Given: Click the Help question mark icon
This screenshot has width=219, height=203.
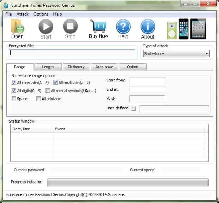Looking at the screenshot, I should pyautogui.click(x=123, y=27).
